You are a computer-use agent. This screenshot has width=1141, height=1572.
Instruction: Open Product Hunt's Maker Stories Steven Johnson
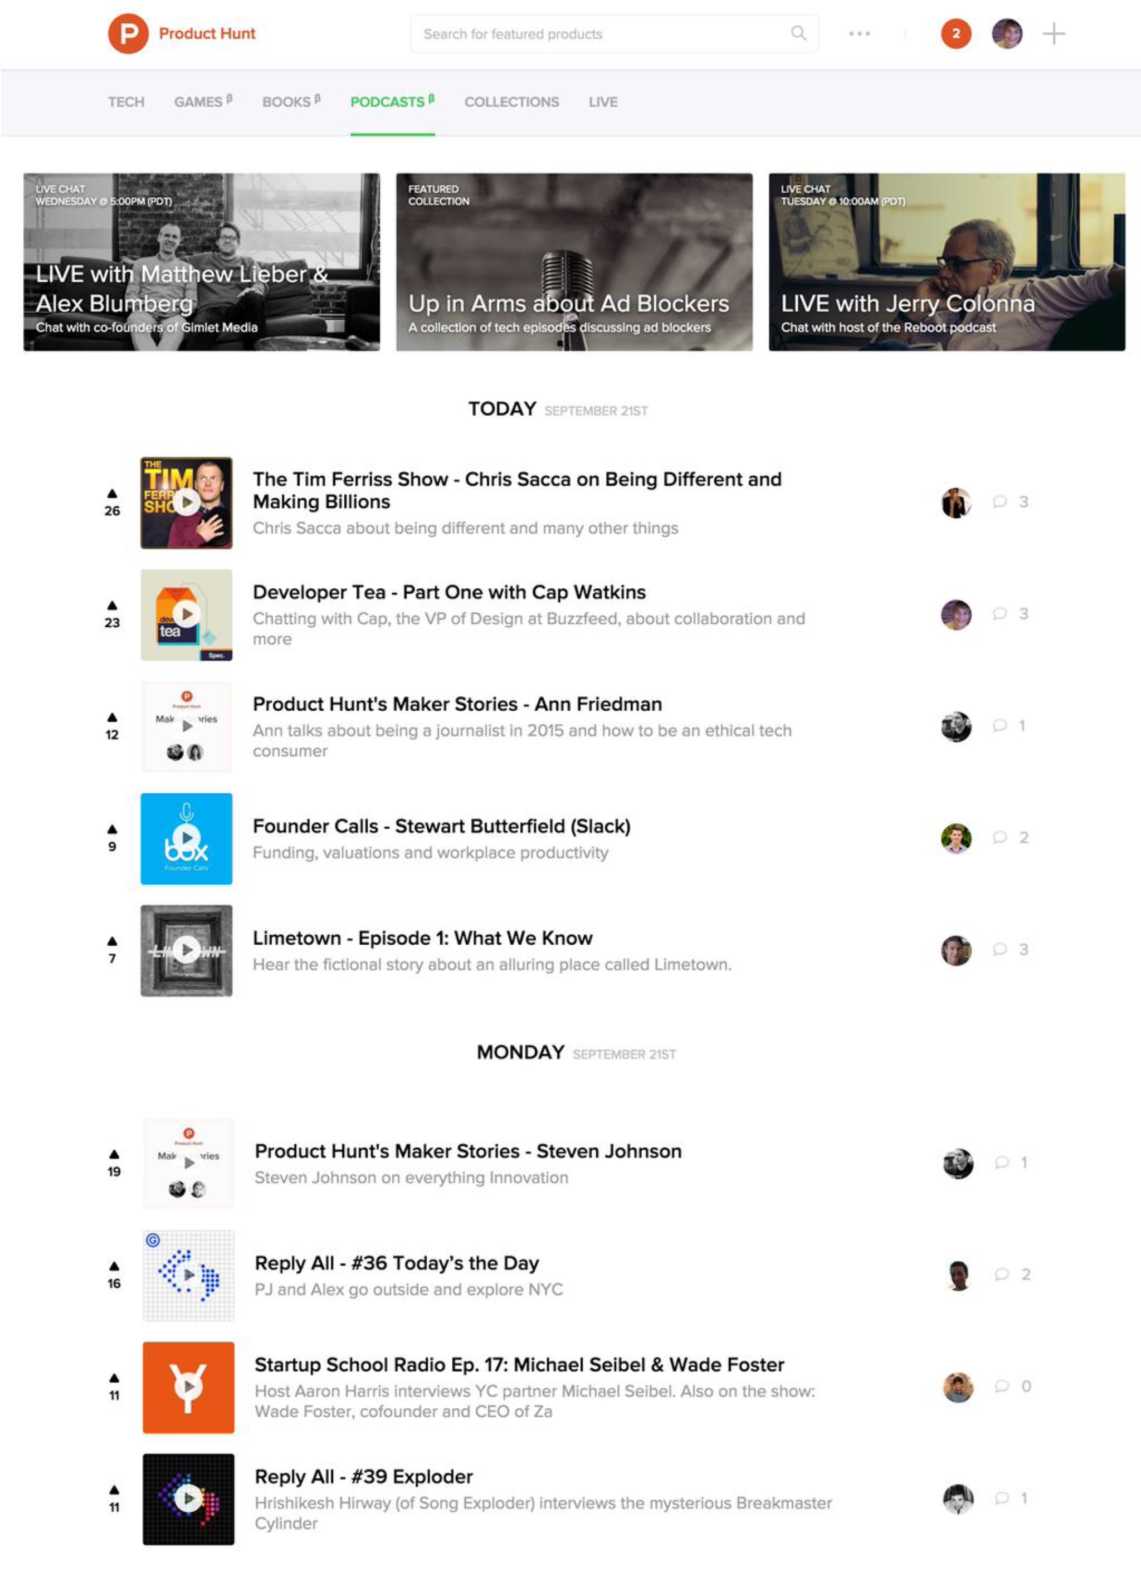tap(468, 1151)
